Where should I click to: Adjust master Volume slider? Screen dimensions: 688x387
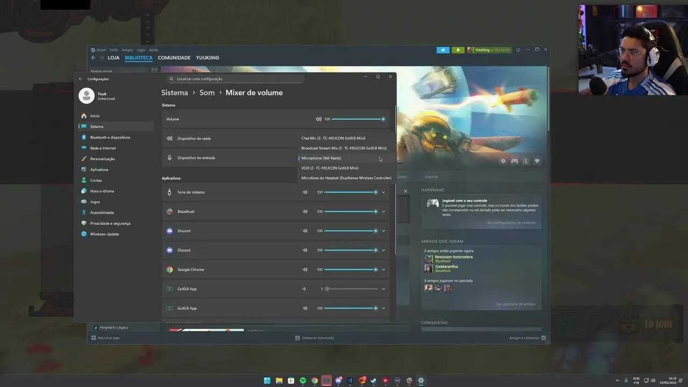pos(358,119)
